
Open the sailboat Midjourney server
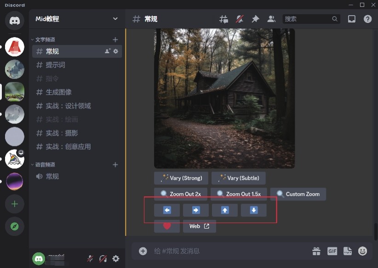click(14, 159)
